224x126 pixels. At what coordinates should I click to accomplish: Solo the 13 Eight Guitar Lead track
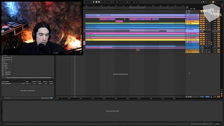pyautogui.click(x=206, y=26)
